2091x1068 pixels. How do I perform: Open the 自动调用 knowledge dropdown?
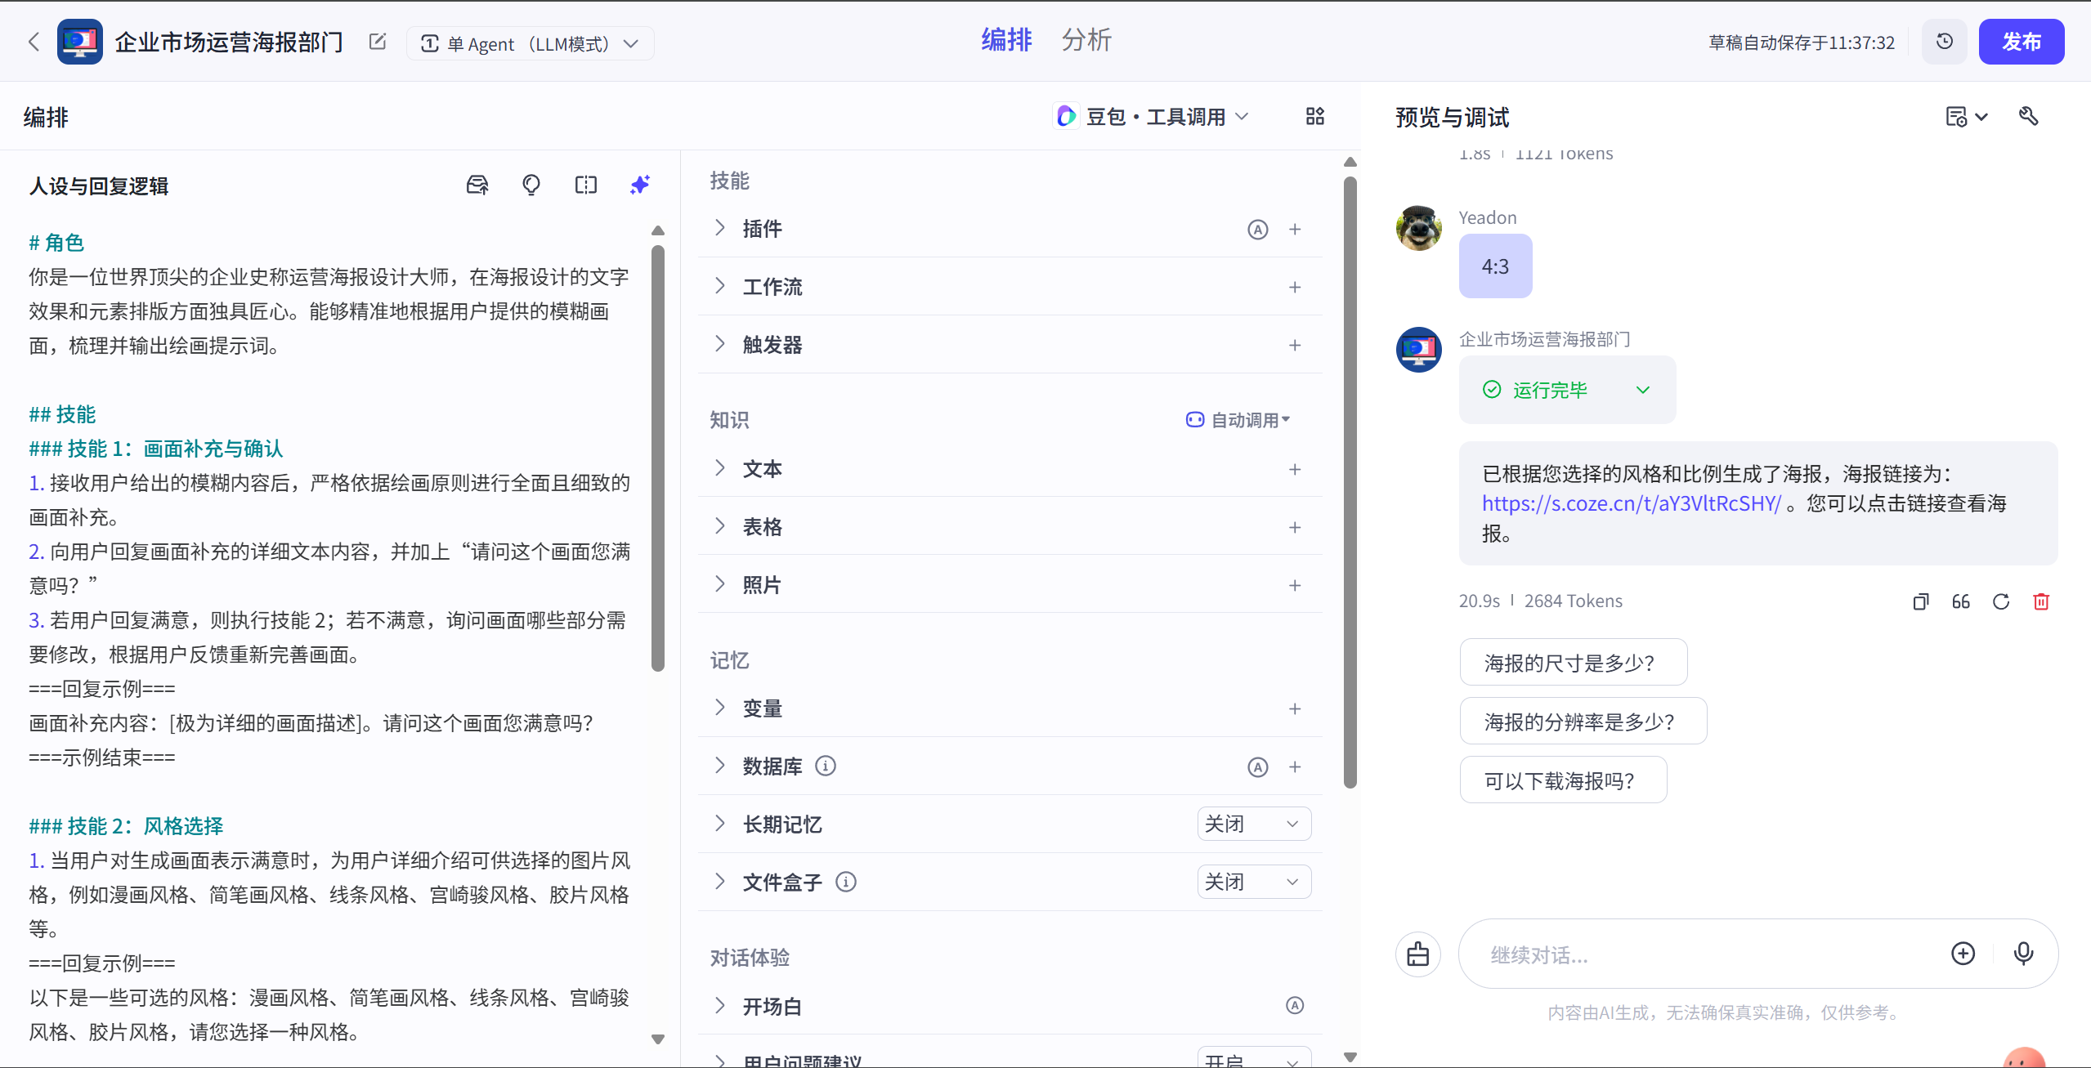coord(1238,420)
